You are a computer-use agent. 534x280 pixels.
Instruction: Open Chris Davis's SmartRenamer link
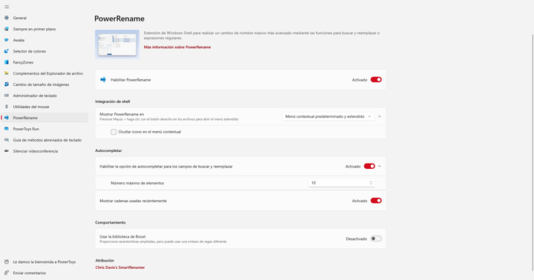[120, 267]
